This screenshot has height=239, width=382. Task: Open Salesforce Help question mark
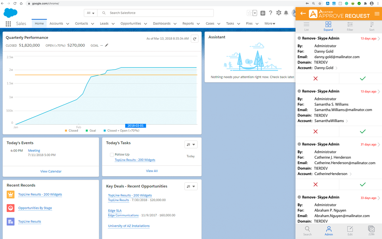[270, 13]
